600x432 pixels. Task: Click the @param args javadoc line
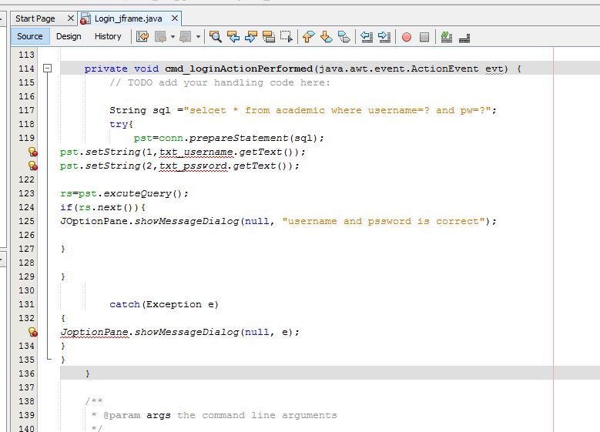tap(214, 415)
